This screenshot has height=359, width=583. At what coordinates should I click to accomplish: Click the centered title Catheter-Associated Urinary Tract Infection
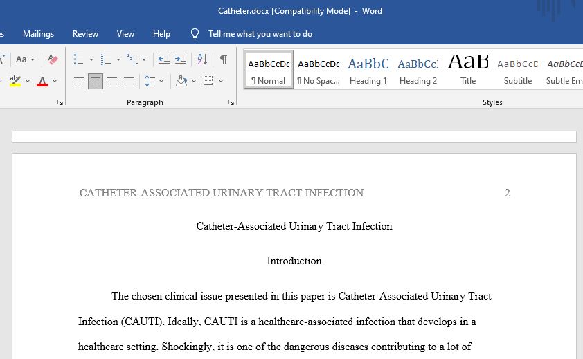294,226
